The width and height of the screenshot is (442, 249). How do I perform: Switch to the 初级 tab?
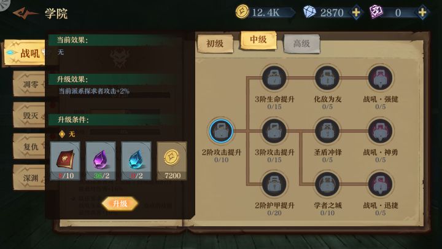215,44
